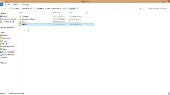This screenshot has height=95, width=170.
Task: Sort by the Modifié le column header
Action: 57,13
